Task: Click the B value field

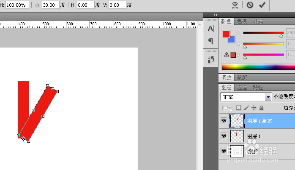Action: coord(290,54)
